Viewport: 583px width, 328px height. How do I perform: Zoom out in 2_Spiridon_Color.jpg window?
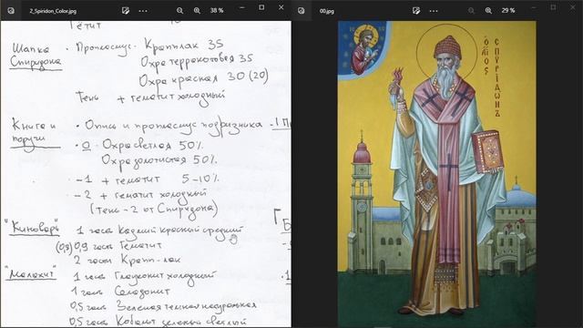180,11
